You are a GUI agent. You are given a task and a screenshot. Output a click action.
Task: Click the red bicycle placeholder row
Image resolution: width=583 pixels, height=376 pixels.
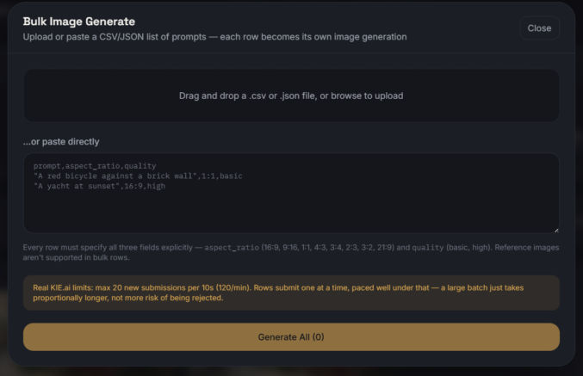coord(138,176)
